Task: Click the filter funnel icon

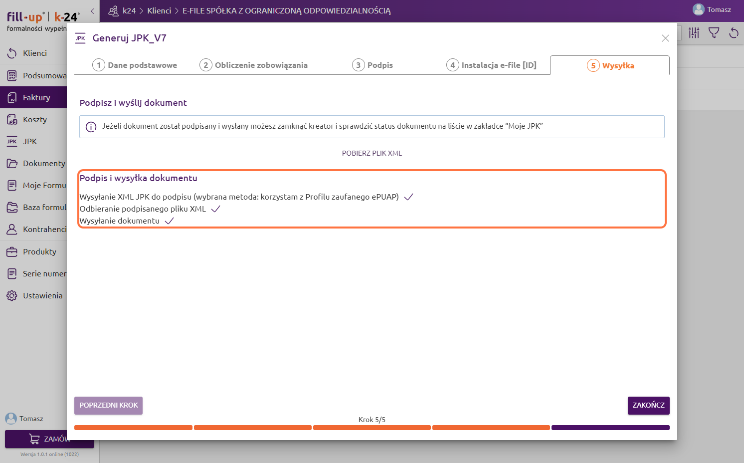Action: 714,33
